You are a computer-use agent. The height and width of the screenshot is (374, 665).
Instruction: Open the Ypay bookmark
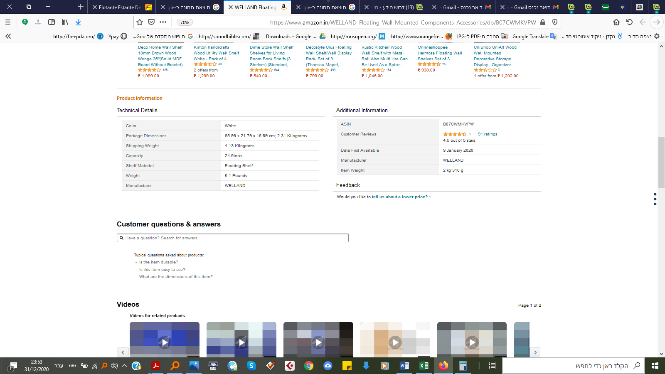coord(118,37)
